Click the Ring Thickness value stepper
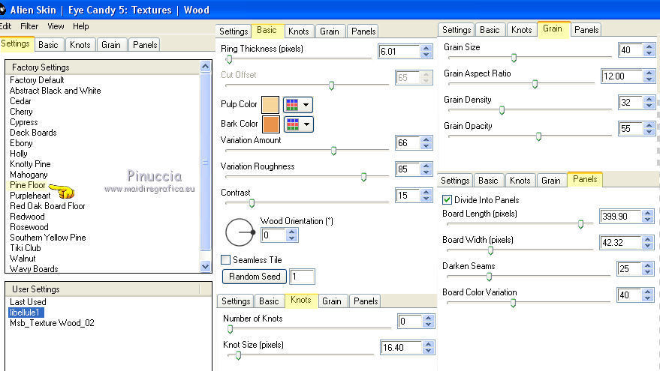The width and height of the screenshot is (660, 371). pyautogui.click(x=426, y=51)
